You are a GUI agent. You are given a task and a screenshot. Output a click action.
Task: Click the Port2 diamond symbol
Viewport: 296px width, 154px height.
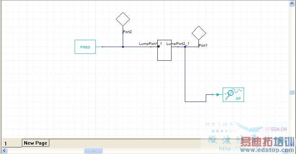click(x=123, y=19)
